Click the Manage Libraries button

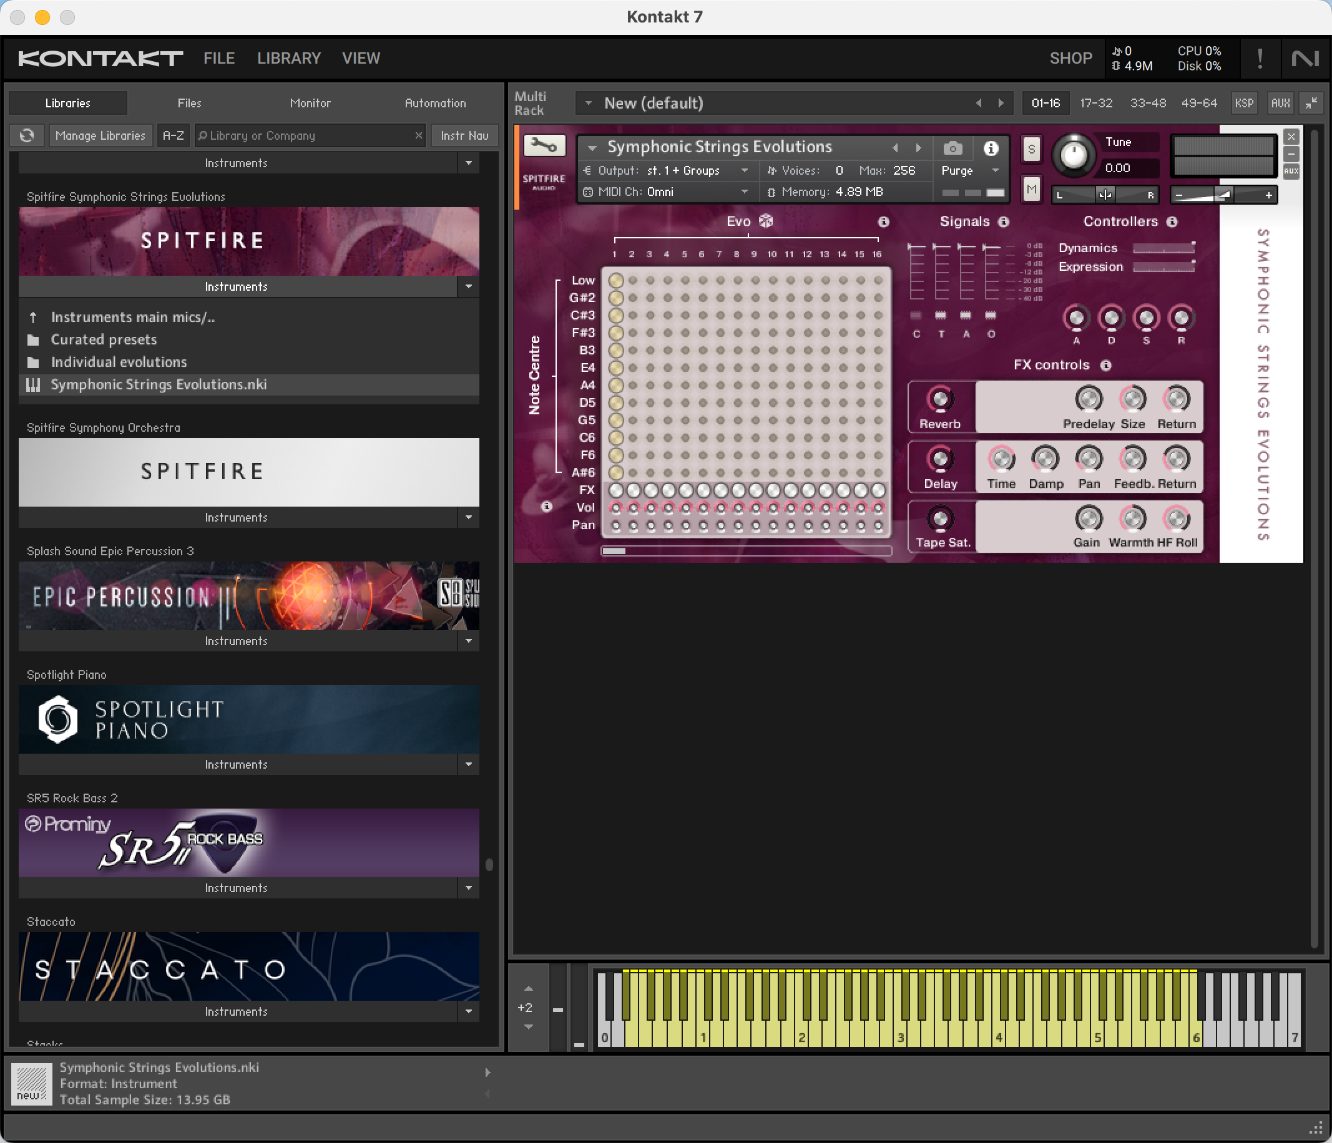coord(100,135)
